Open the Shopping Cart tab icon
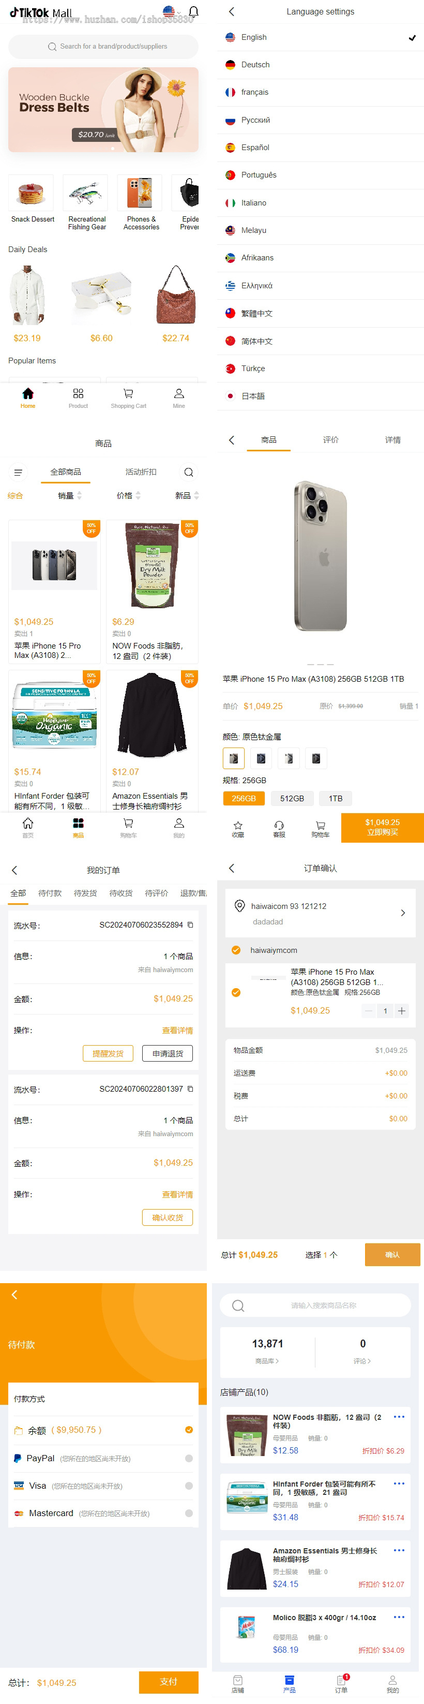424x1704 pixels. [x=128, y=393]
